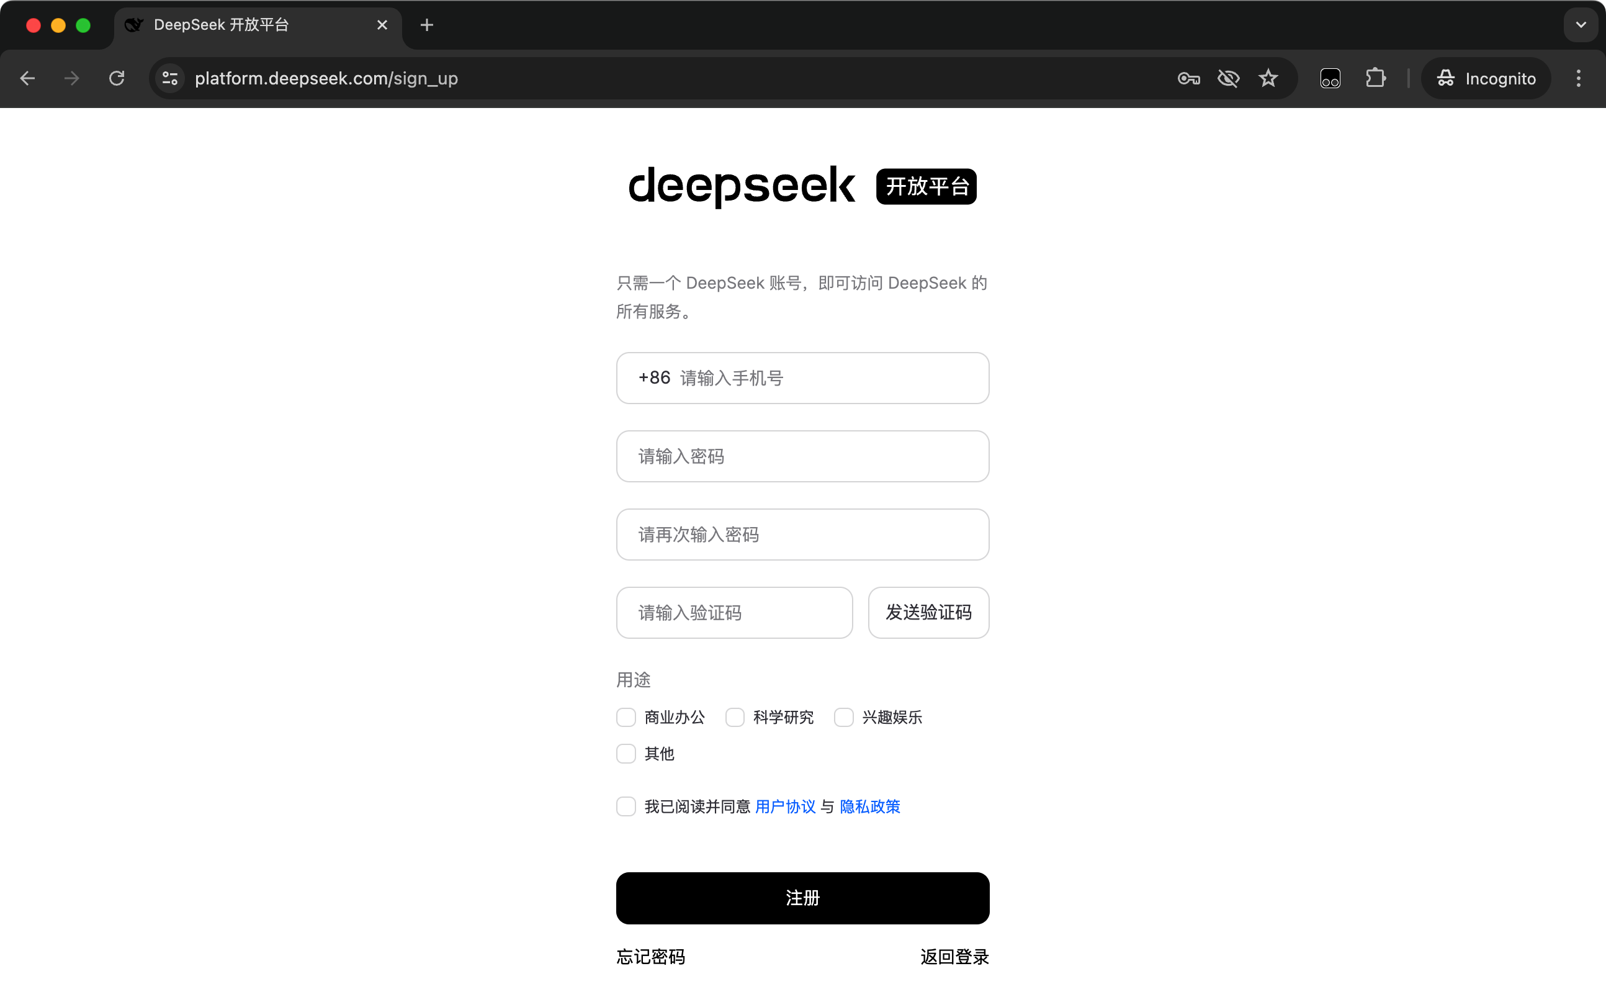
Task: Open the site information icon in address bar
Action: 169,78
